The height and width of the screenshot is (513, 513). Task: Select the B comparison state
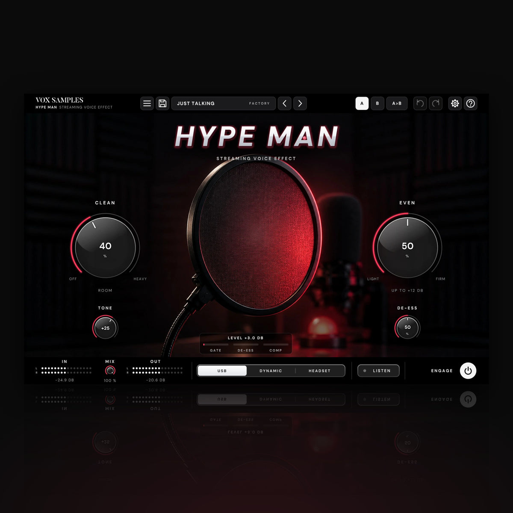377,103
